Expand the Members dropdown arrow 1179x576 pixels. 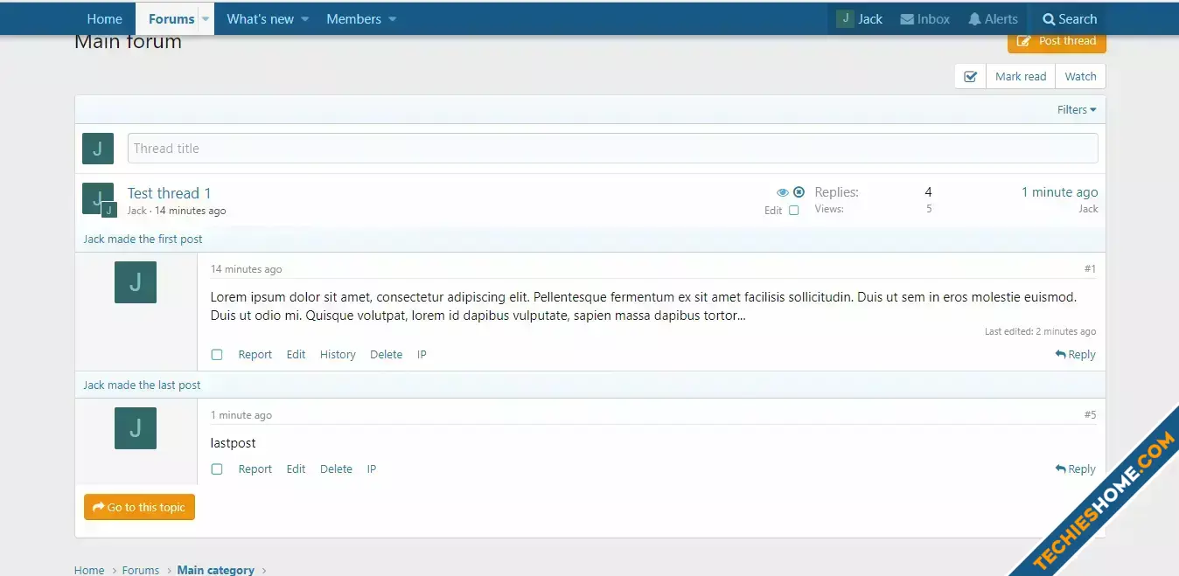coord(392,19)
